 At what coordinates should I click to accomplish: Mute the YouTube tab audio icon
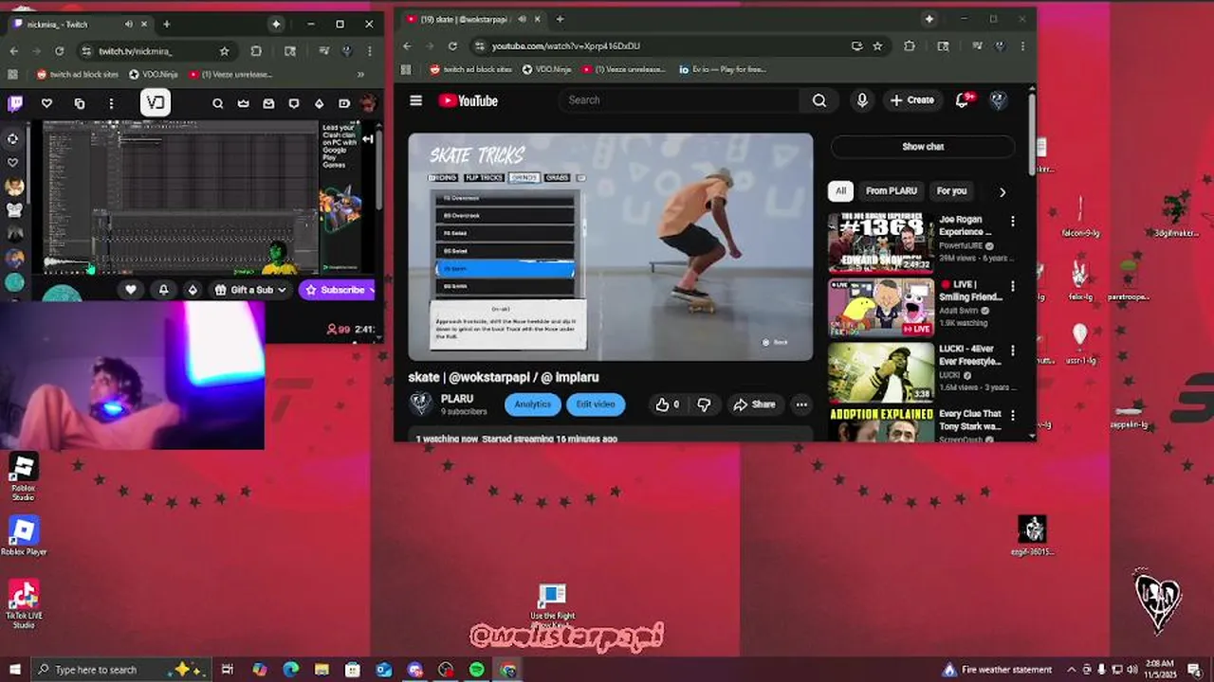point(524,19)
